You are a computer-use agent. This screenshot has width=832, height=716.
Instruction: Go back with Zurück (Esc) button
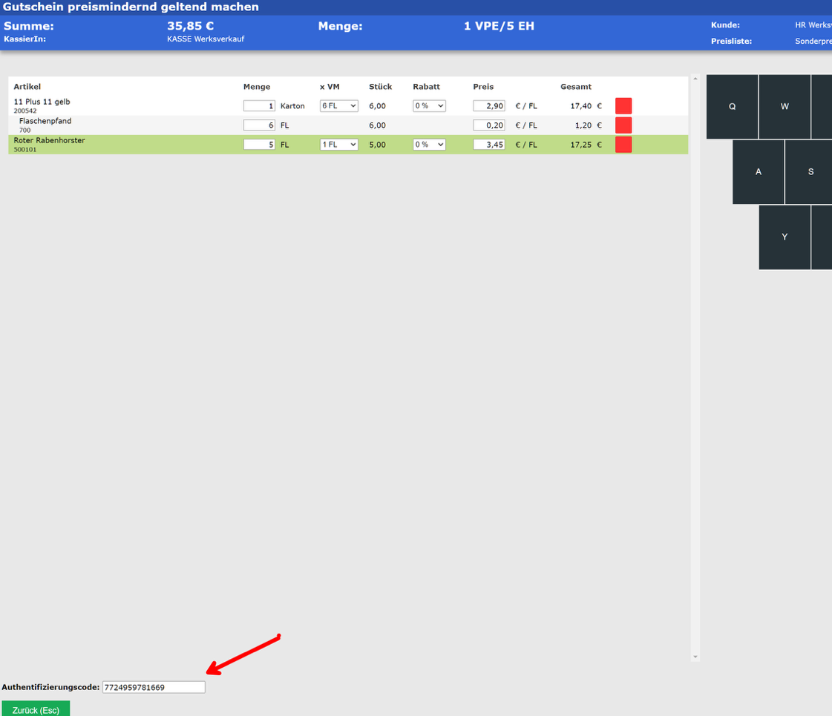click(36, 709)
